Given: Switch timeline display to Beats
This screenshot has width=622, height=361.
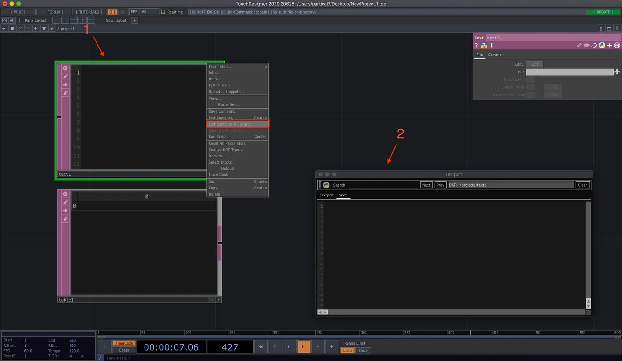Looking at the screenshot, I should coord(124,350).
